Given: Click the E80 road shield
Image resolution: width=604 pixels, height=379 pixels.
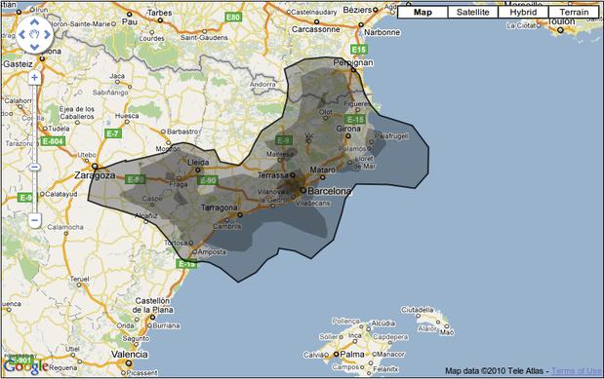Looking at the screenshot, I should click(x=233, y=18).
